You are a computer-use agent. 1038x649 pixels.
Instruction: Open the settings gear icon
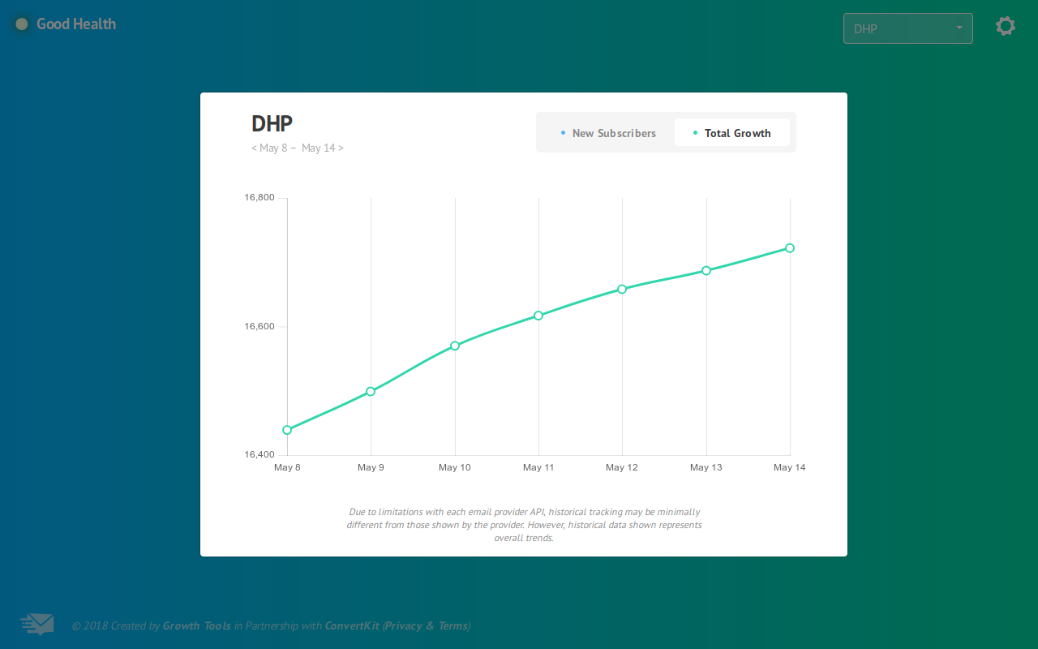click(1006, 26)
